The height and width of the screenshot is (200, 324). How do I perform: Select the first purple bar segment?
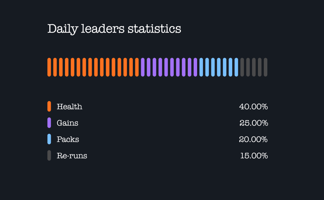143,67
